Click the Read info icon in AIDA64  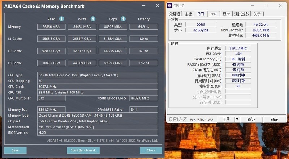tap(61, 19)
